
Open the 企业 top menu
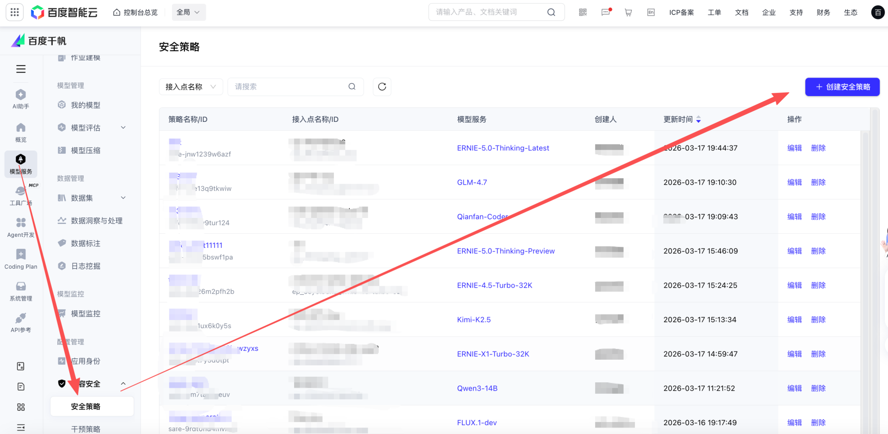[769, 12]
